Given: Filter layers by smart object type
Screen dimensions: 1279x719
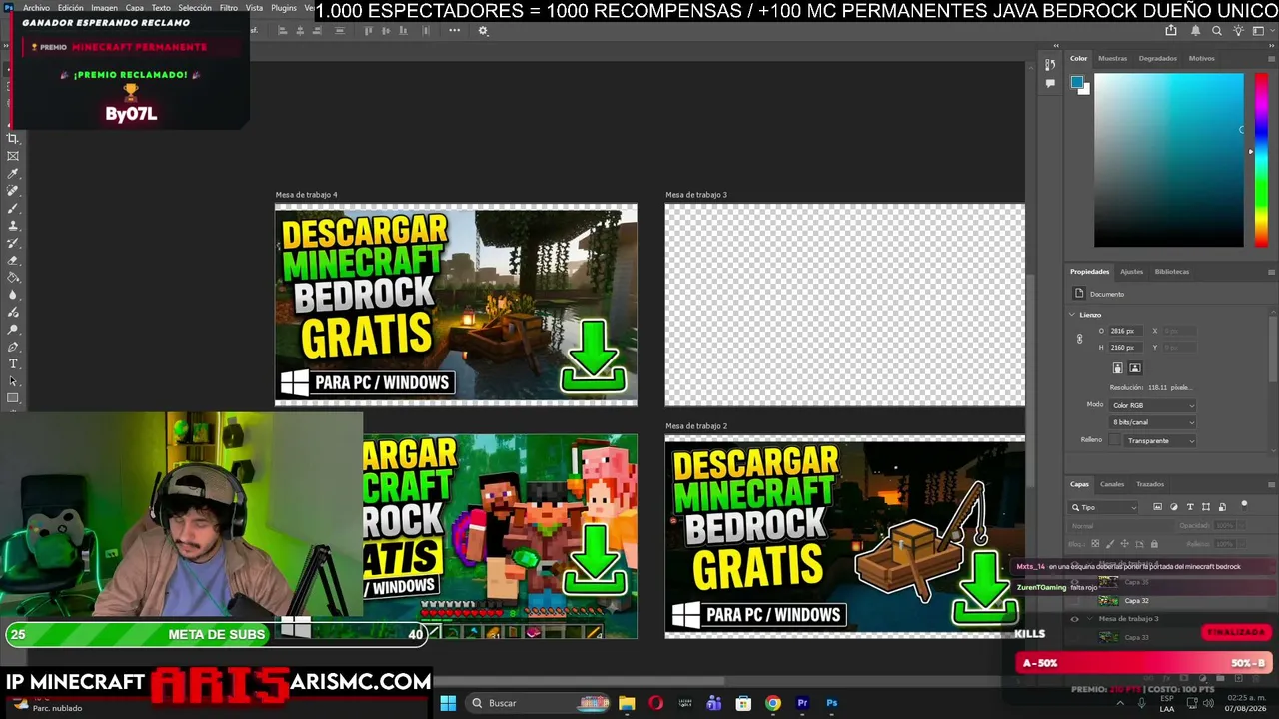Looking at the screenshot, I should click(x=1222, y=507).
